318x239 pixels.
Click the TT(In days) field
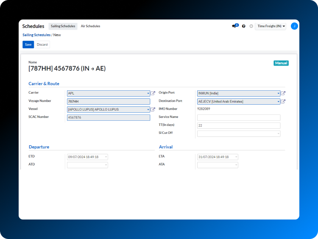coord(239,125)
